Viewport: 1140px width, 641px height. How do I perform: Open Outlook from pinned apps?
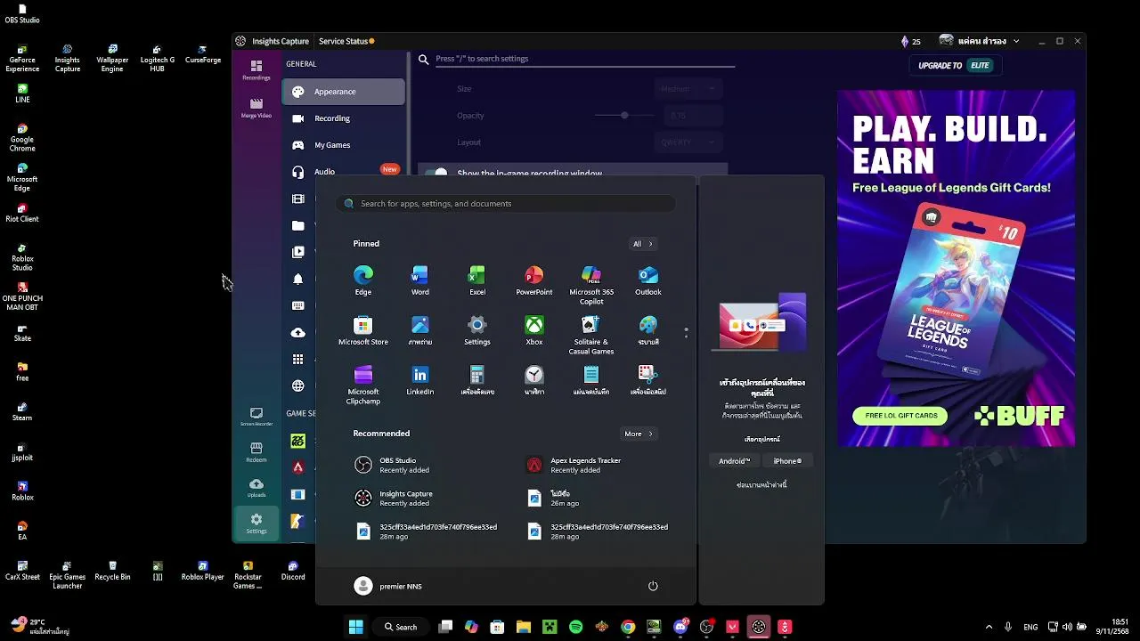648,280
